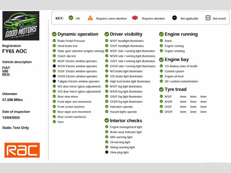Screen dimensions: 231x173
Task: Click the green tick beside Interior checks
Action: point(107,120)
